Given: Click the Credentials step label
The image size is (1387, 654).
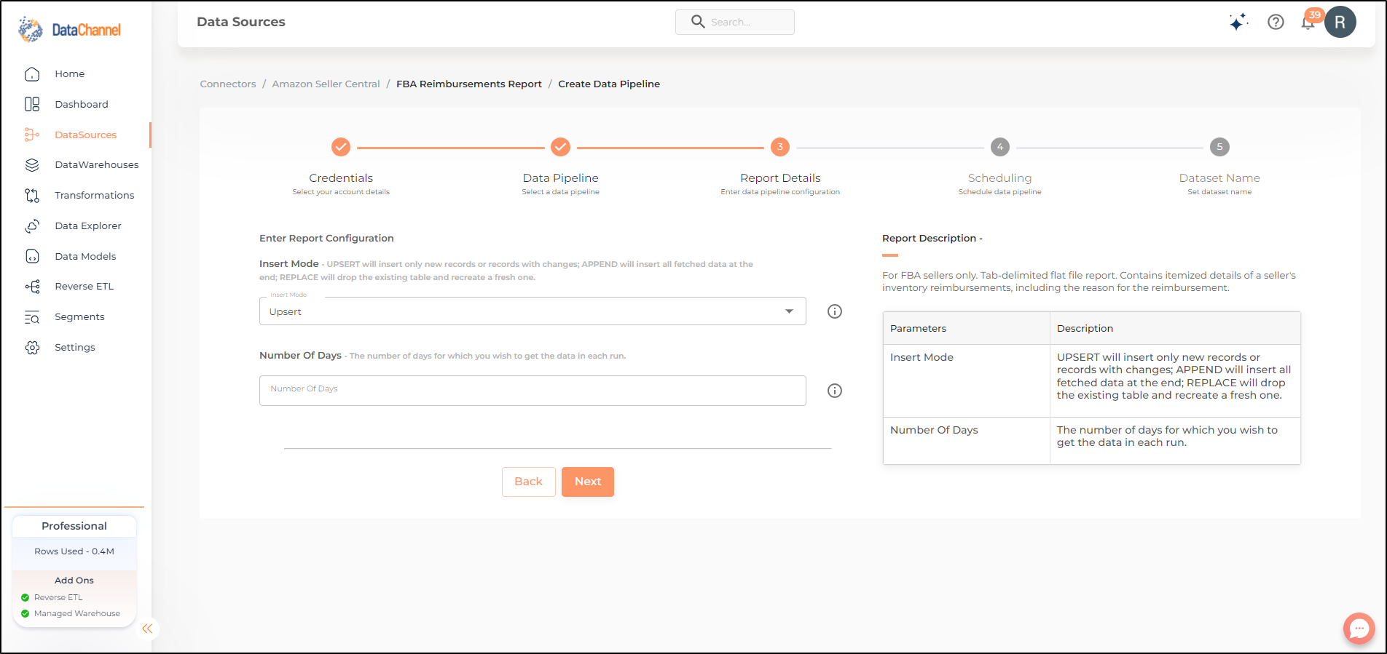Looking at the screenshot, I should click(341, 178).
